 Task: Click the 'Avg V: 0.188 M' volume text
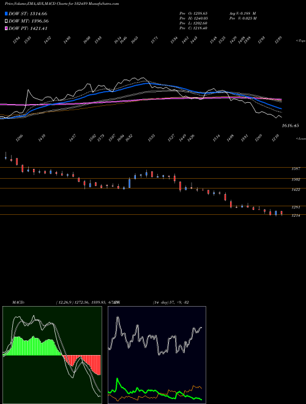[242, 13]
